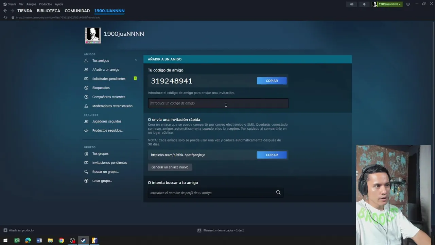Open Word from the taskbar
Image resolution: width=435 pixels, height=245 pixels.
pyautogui.click(x=39, y=241)
